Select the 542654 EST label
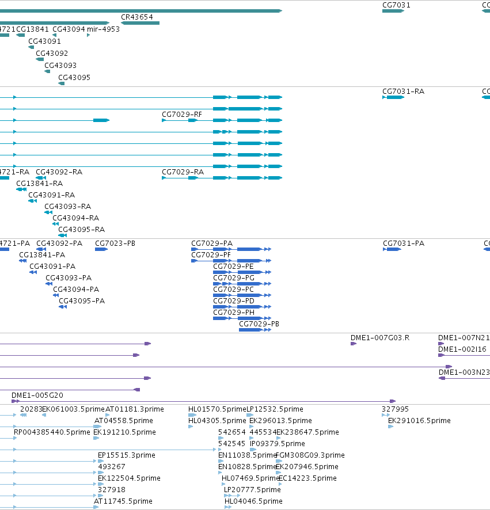The height and width of the screenshot is (510, 490). (x=231, y=432)
